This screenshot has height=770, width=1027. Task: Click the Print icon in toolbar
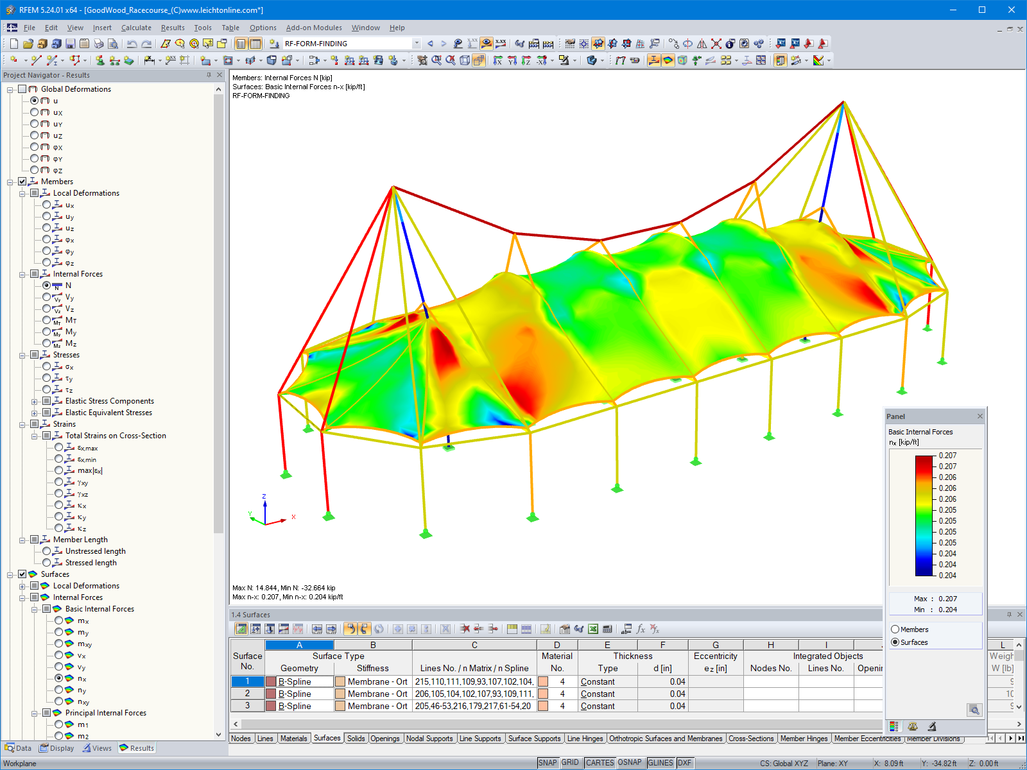pos(98,44)
